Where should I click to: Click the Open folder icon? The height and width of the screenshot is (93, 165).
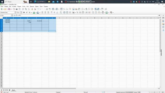click(5, 9)
